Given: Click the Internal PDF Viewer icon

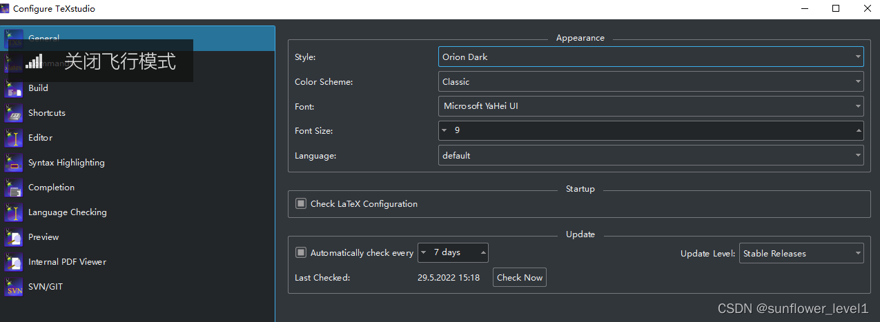Looking at the screenshot, I should (x=14, y=261).
